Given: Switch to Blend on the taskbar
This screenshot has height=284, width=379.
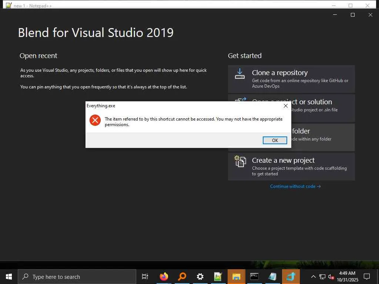Looking at the screenshot, I should pyautogui.click(x=291, y=277).
